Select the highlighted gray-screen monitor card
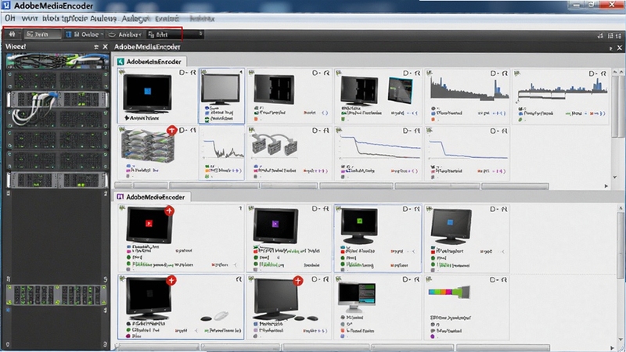This screenshot has height=352, width=626. pyautogui.click(x=221, y=96)
